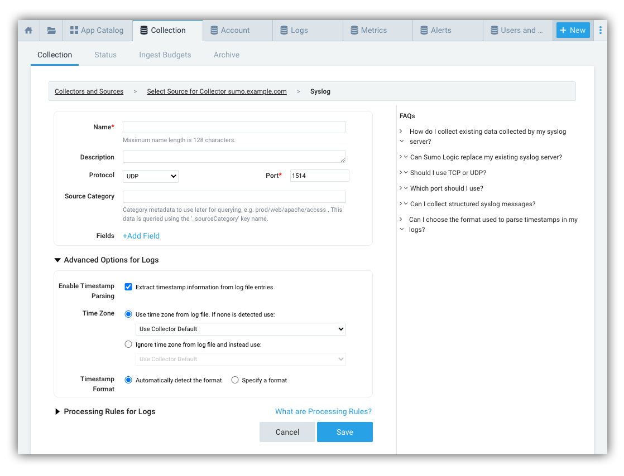Open the Archive tab
Viewport: 624px width, 476px height.
coord(226,55)
